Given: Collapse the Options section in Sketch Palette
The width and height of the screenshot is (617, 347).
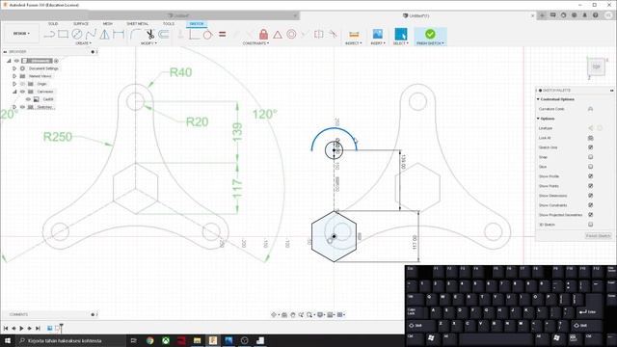Looking at the screenshot, I should 538,119.
